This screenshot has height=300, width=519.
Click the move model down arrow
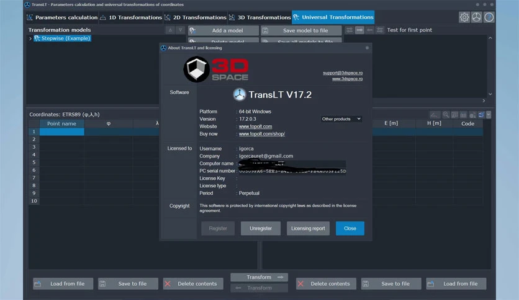pyautogui.click(x=180, y=30)
